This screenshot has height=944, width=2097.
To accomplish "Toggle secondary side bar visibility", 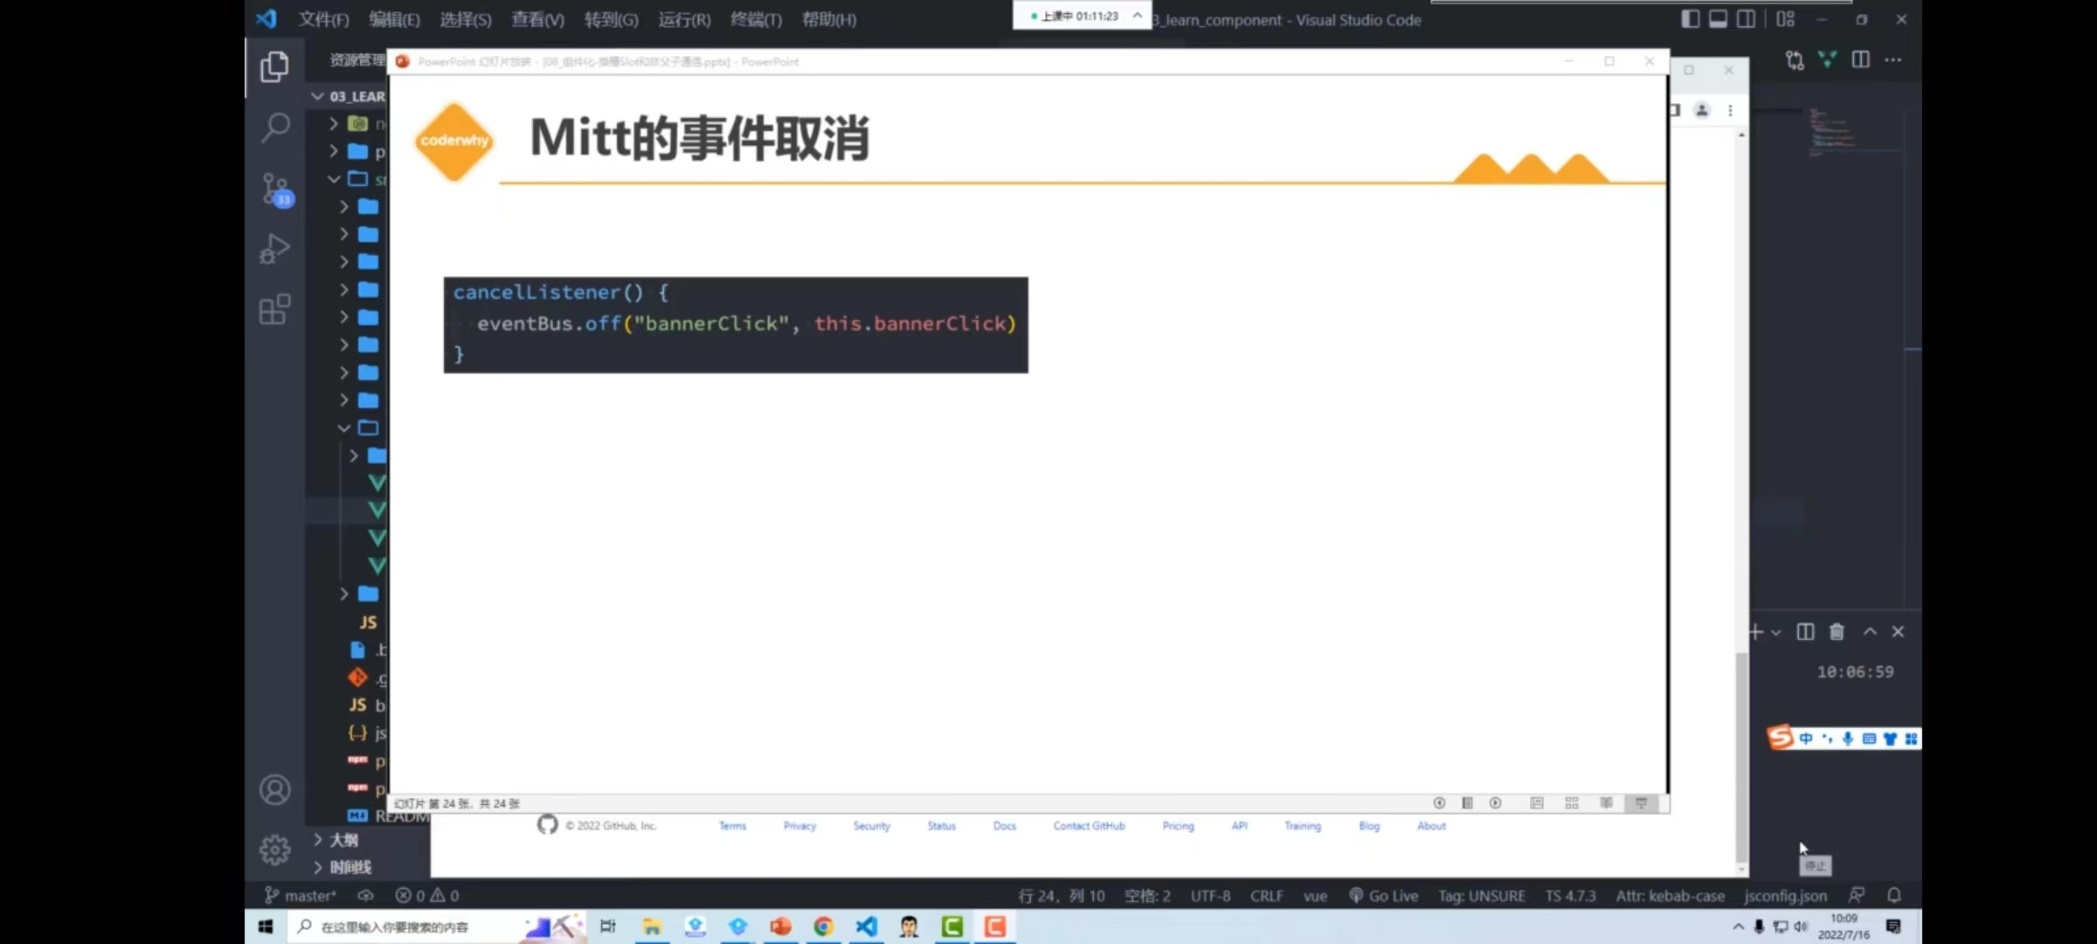I will 1747,18.
